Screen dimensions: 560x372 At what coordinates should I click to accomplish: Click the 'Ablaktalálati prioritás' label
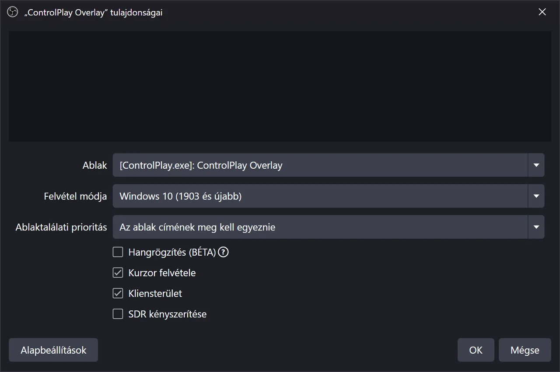[61, 227]
